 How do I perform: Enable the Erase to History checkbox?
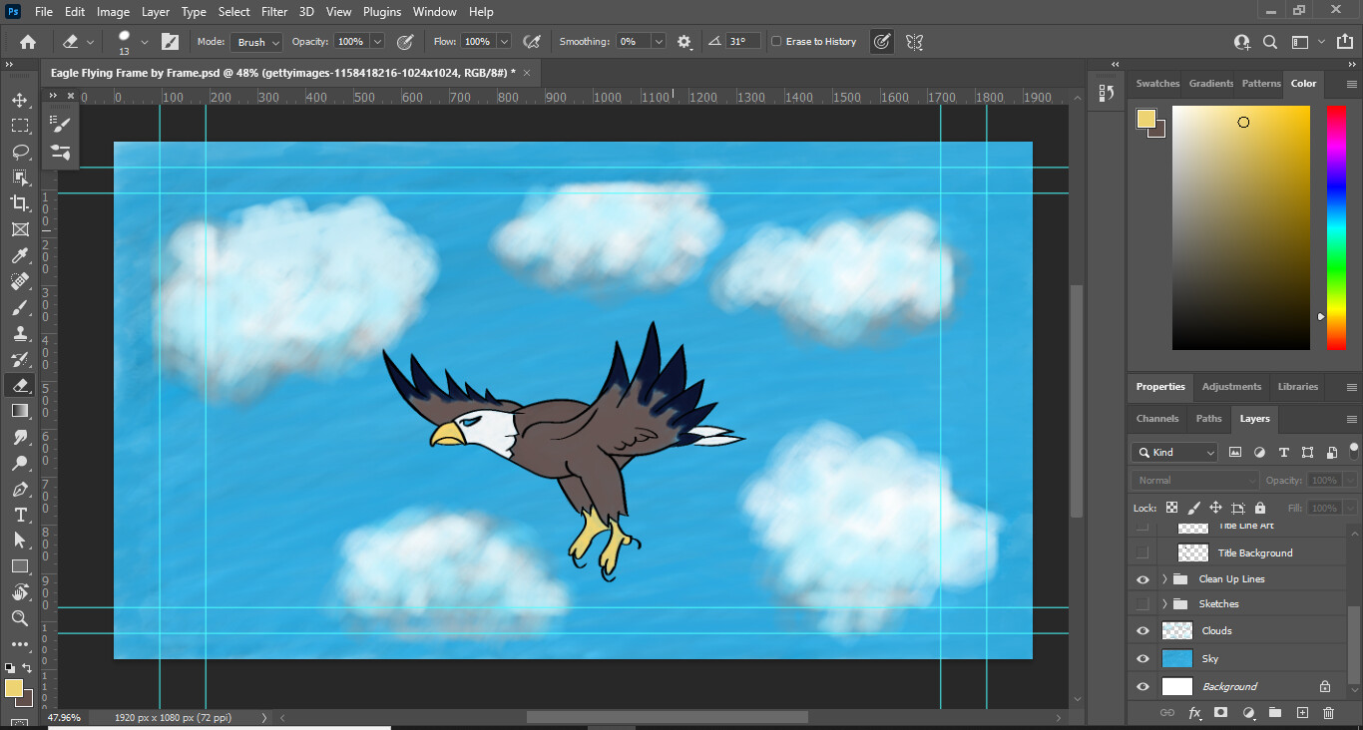click(x=774, y=41)
